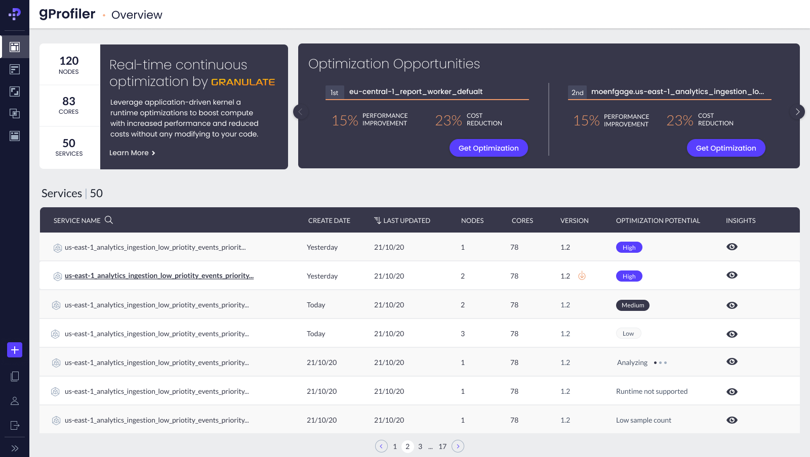Screen dimensions: 810x457
Task: Open the user profile sidebar icon
Action: point(15,401)
